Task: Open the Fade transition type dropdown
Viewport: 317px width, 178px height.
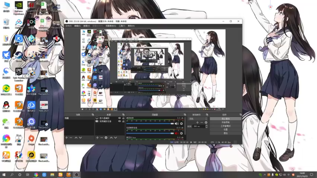Action: 198,119
